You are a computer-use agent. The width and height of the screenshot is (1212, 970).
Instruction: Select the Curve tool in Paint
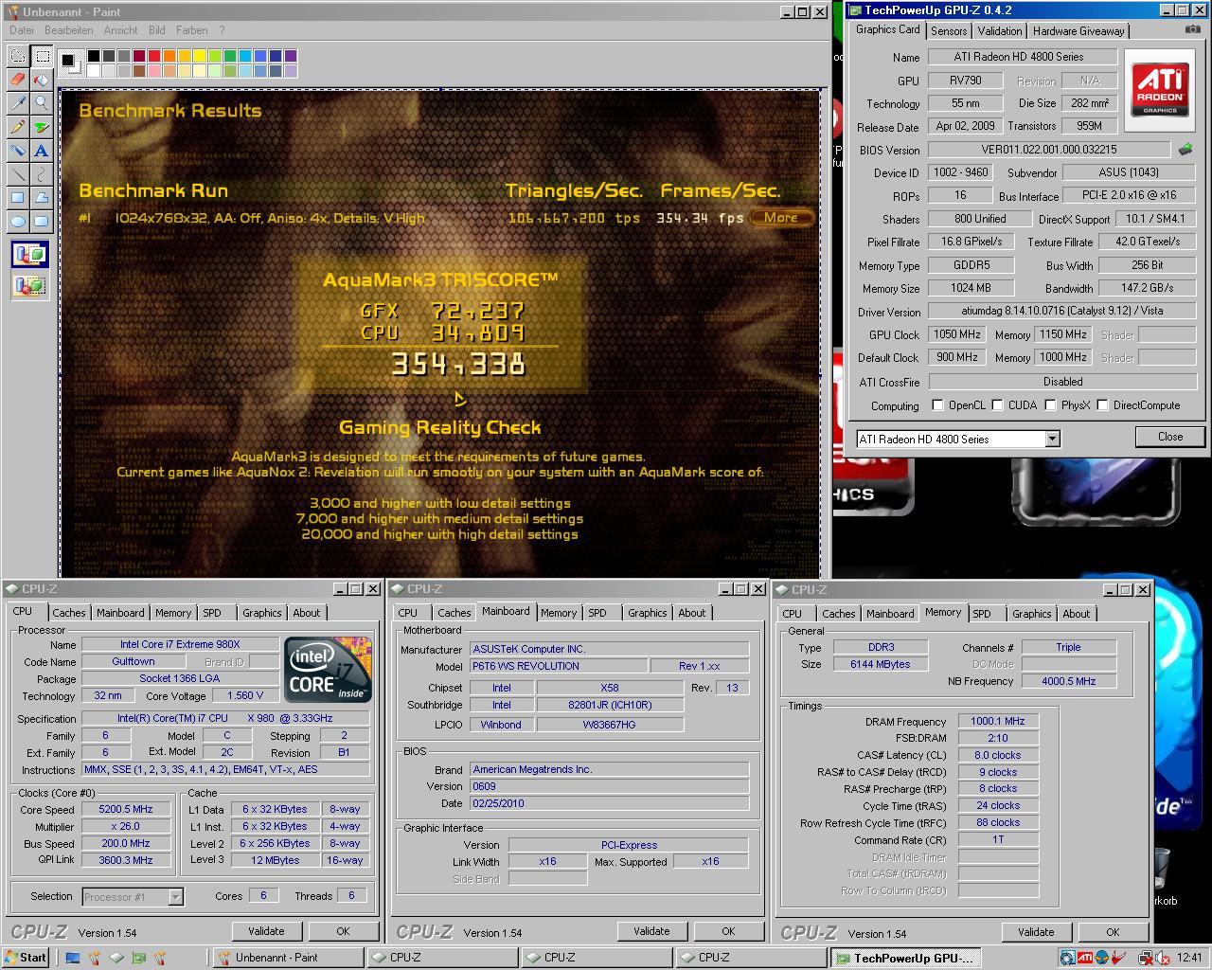point(41,174)
